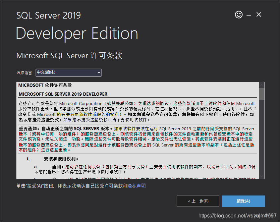This screenshot has width=280, height=222.
Task: Click the '安装和使用权利' section heading
Action: coord(61,159)
